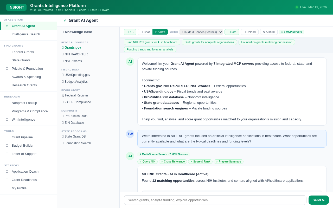Screen dimensions: 333x208
Task: Open the Grants.gov knowledge source link
Action: tap(73, 48)
